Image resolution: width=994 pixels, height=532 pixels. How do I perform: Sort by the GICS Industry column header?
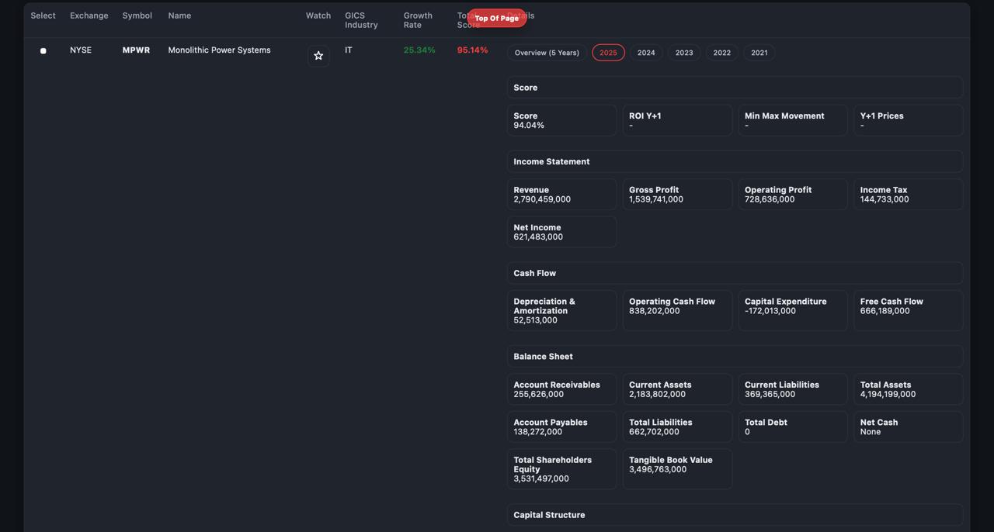(361, 20)
